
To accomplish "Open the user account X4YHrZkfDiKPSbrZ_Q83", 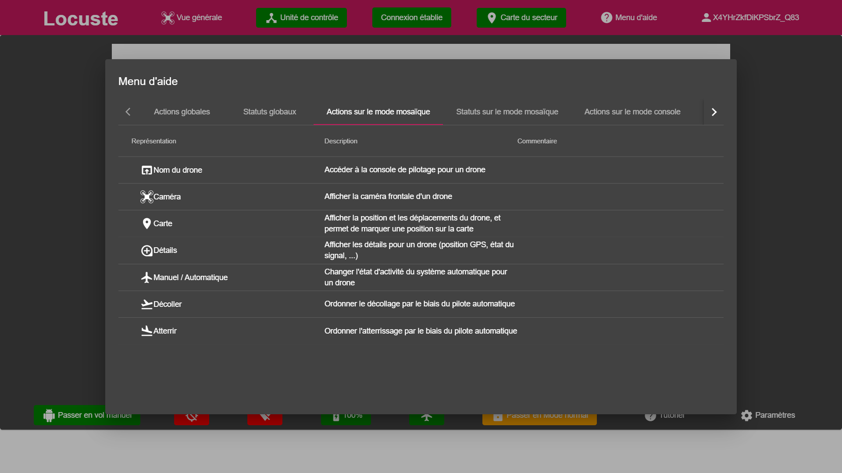I will (x=750, y=18).
